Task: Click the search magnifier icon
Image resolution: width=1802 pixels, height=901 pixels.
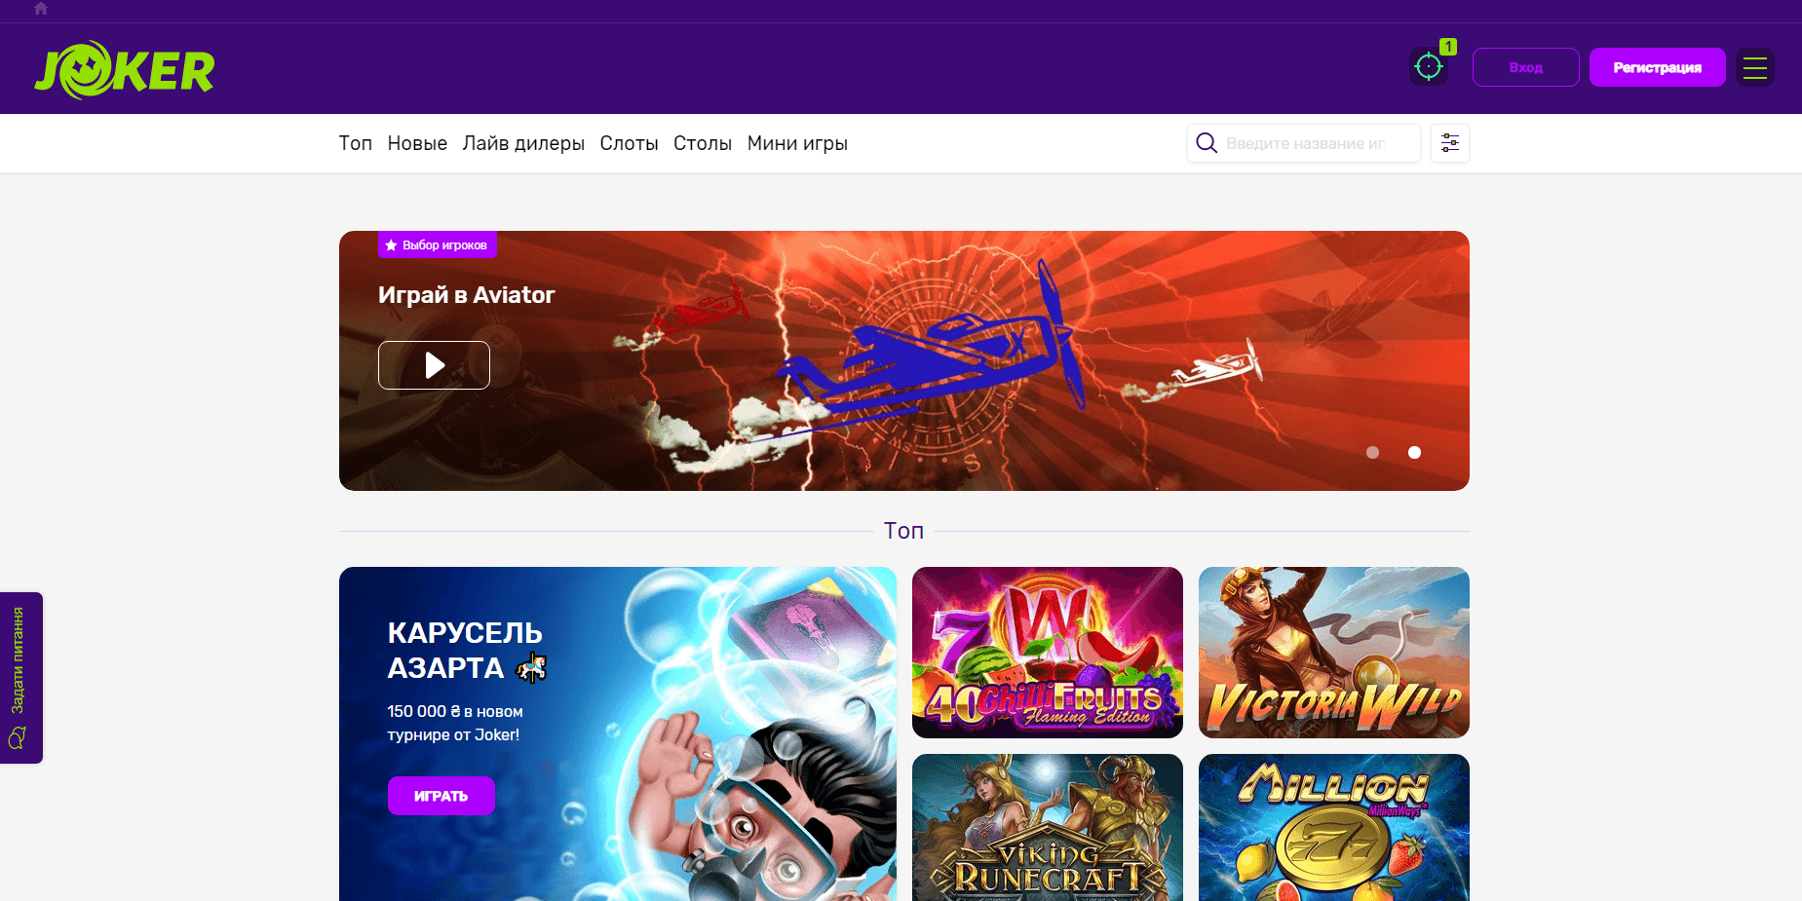Action: pyautogui.click(x=1207, y=143)
